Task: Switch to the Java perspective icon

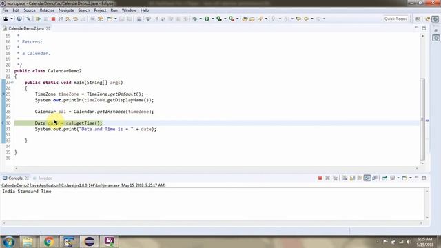Action: coord(427,19)
